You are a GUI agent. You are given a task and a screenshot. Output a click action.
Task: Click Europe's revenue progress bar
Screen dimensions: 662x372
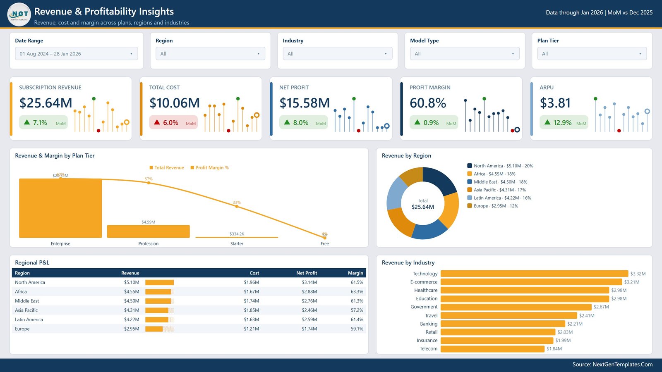coord(160,329)
